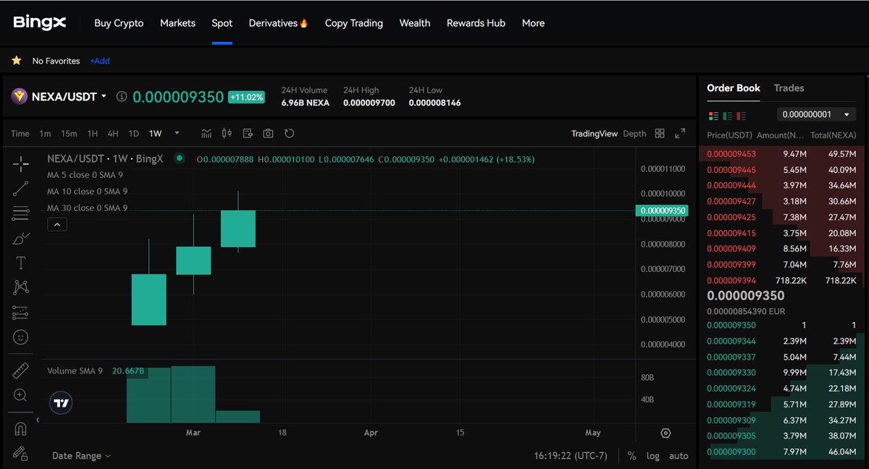Select the 0.000009453 ask price row

781,153
